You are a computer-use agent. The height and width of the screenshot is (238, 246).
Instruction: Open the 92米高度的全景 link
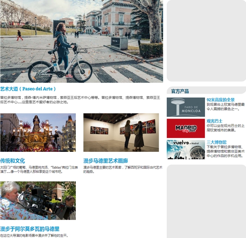[221, 100]
